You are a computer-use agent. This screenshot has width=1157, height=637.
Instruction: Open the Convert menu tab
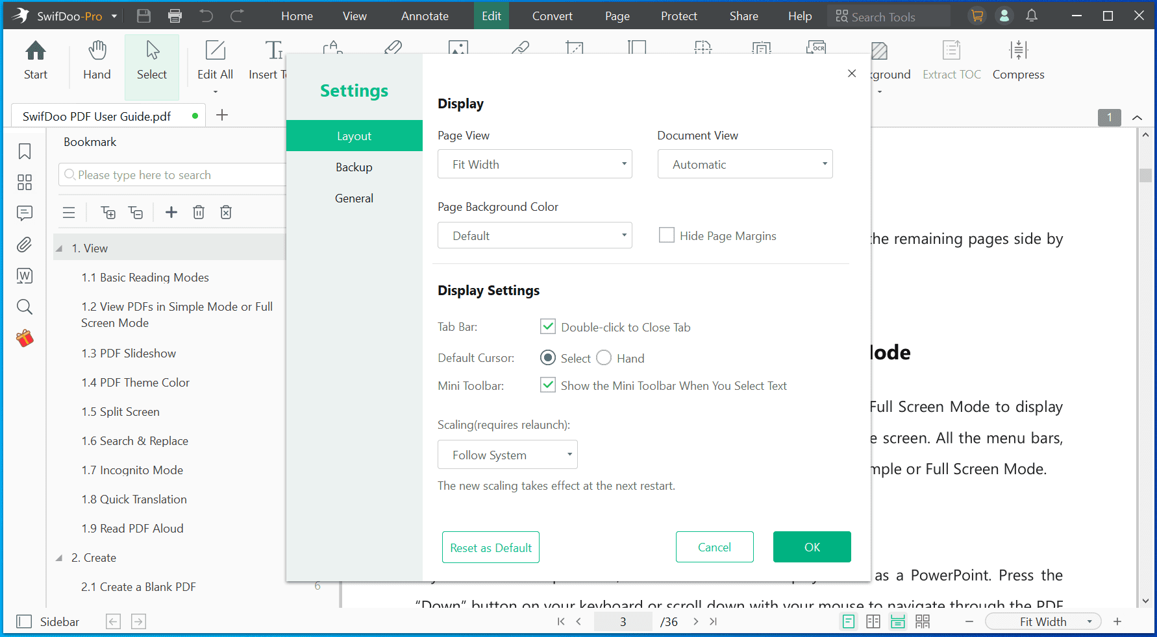pos(553,16)
